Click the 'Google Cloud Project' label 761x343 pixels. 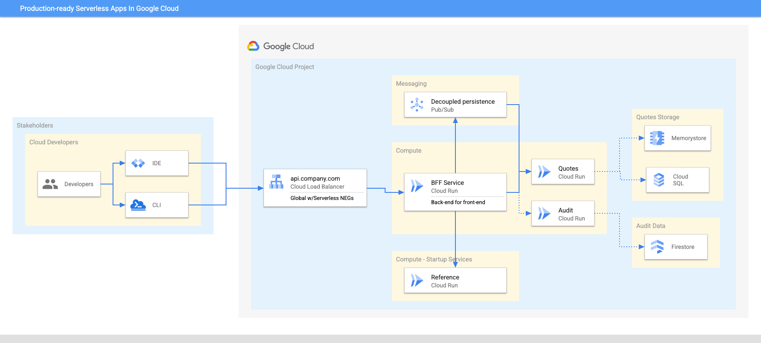285,67
